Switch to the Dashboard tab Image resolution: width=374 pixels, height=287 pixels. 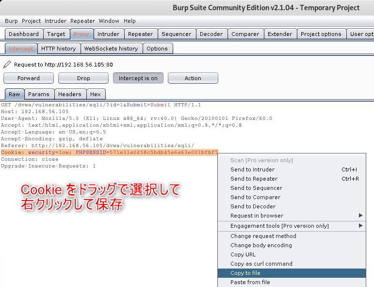(24, 34)
